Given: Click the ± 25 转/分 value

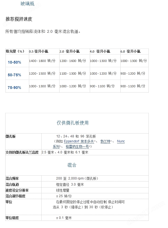Looking at the screenshot, I should (64, 196).
